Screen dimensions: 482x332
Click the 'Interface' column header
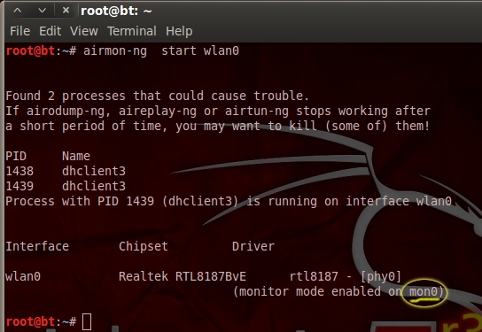click(x=37, y=246)
